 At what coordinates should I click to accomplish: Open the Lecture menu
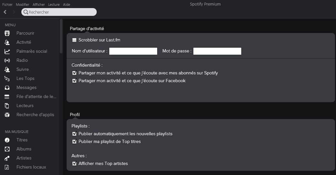click(x=54, y=5)
